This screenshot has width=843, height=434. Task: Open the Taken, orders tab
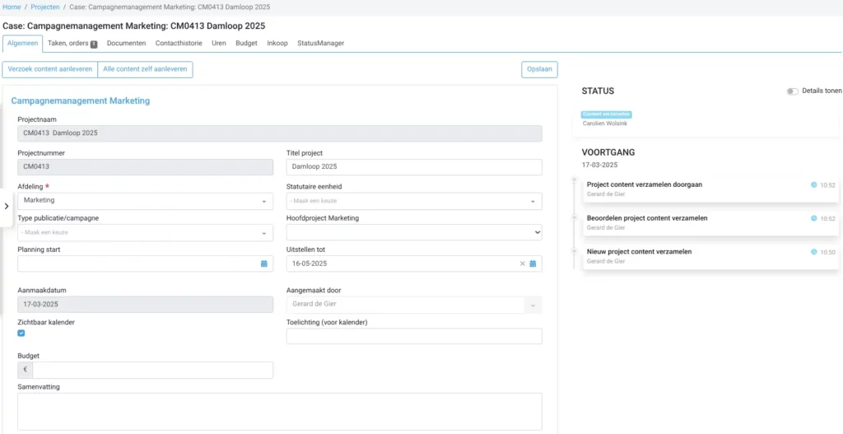pyautogui.click(x=72, y=44)
